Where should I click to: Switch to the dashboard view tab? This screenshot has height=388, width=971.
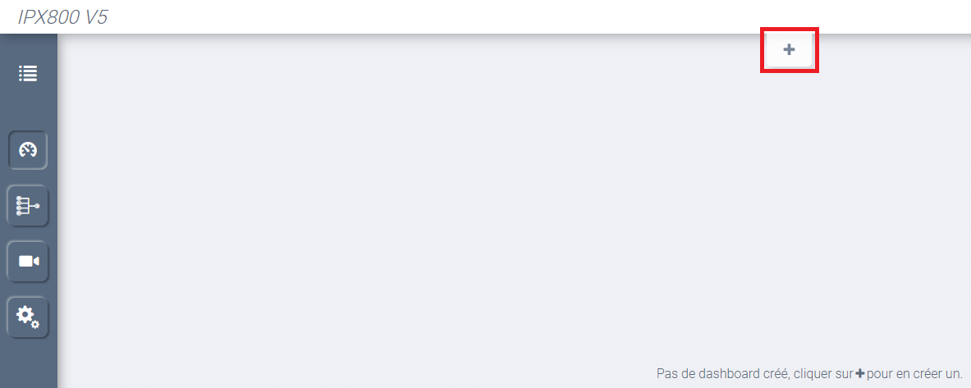point(28,150)
